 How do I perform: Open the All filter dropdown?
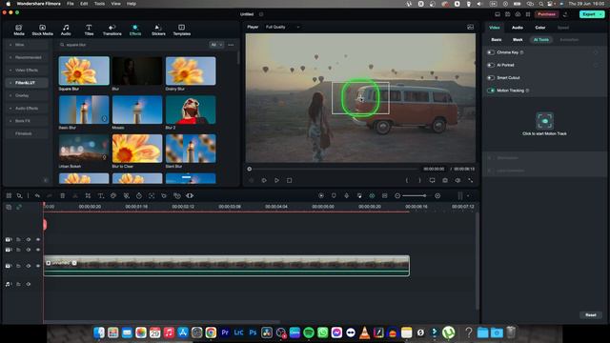(x=216, y=45)
